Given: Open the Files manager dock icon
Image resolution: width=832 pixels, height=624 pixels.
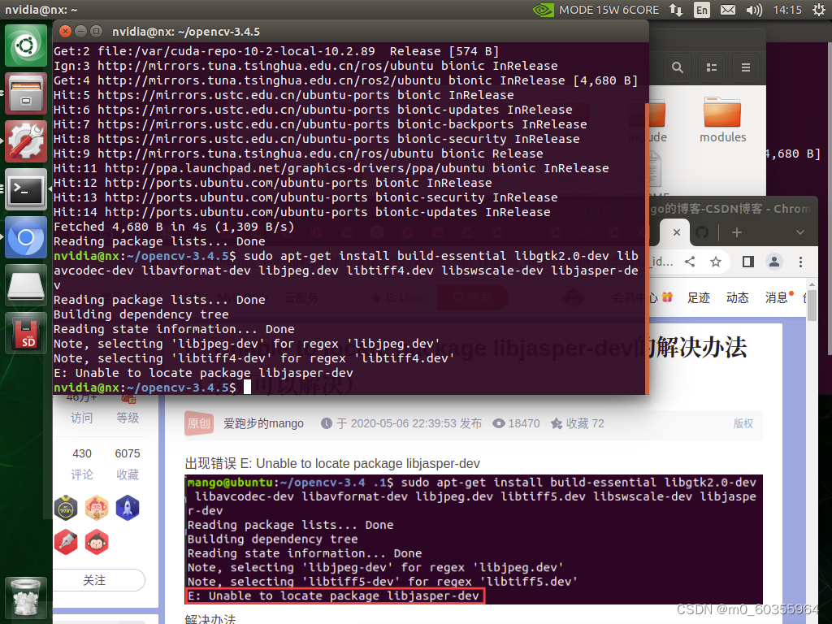Looking at the screenshot, I should [x=26, y=93].
